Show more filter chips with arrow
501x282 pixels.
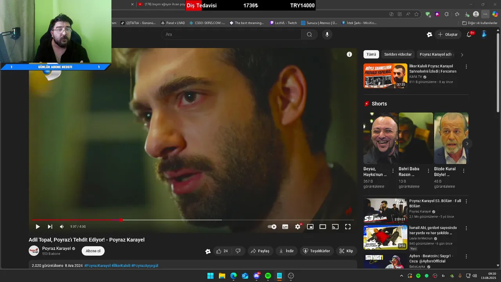pyautogui.click(x=462, y=54)
